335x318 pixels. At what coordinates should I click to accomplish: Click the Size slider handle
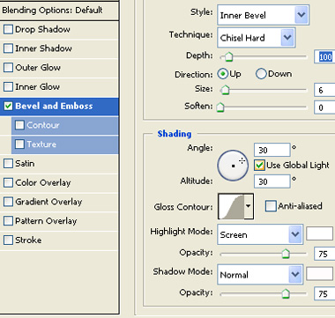click(225, 90)
